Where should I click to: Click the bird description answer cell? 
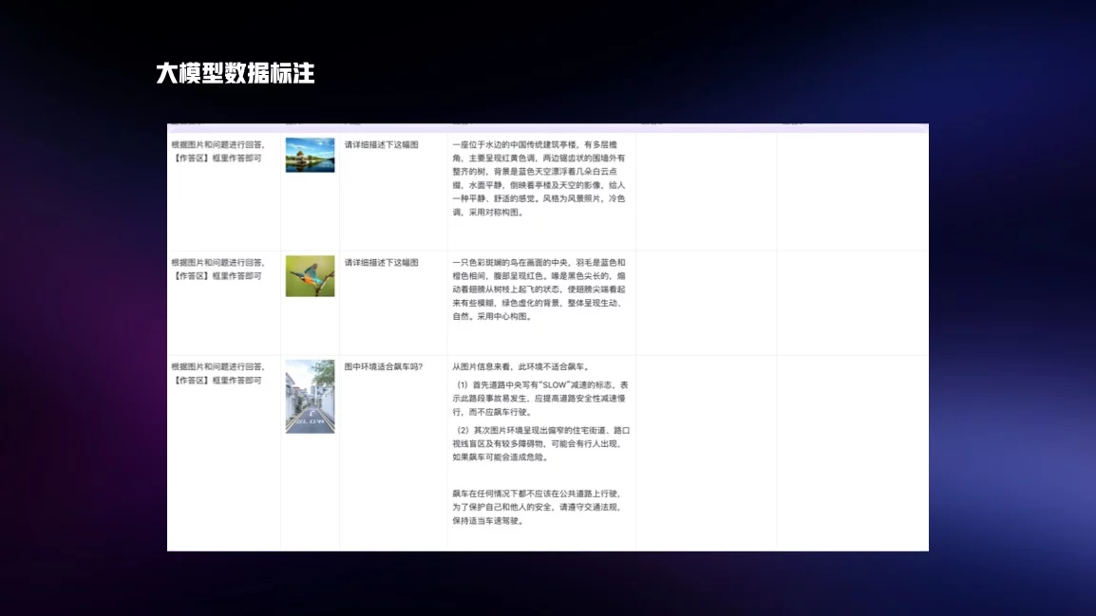[x=541, y=289]
